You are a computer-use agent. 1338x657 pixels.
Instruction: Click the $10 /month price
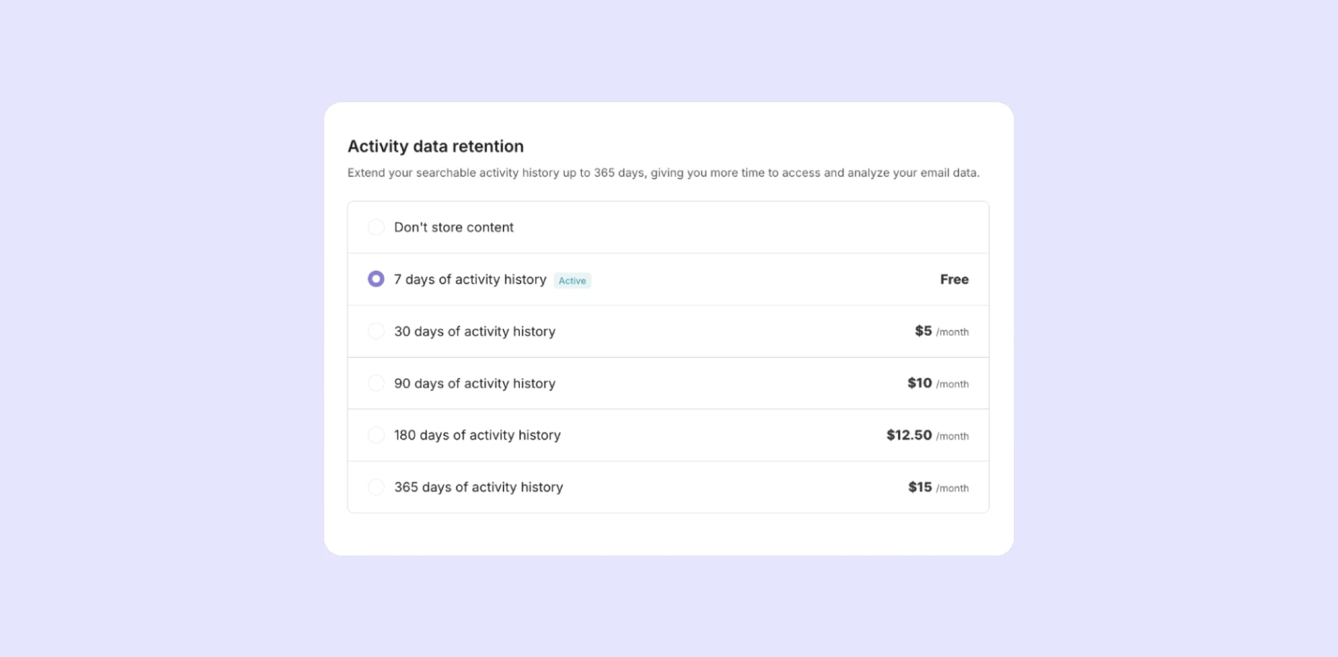coord(938,383)
